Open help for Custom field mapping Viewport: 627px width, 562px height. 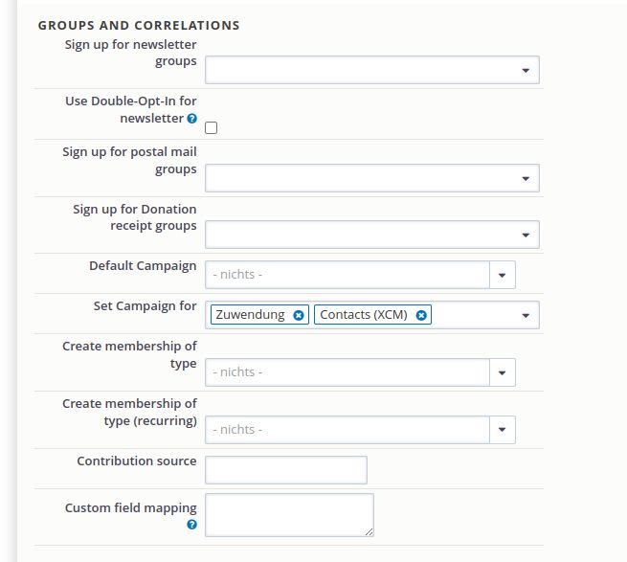[x=192, y=525]
